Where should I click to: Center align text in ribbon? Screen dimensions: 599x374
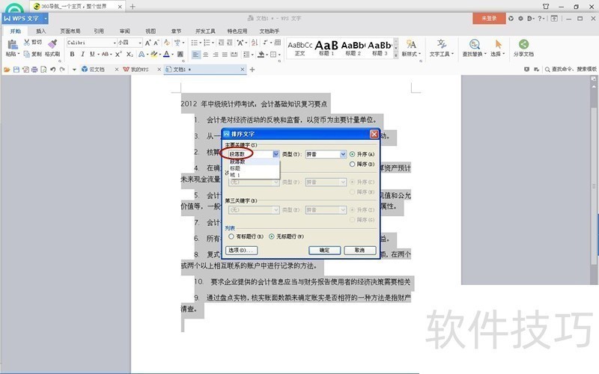205,55
